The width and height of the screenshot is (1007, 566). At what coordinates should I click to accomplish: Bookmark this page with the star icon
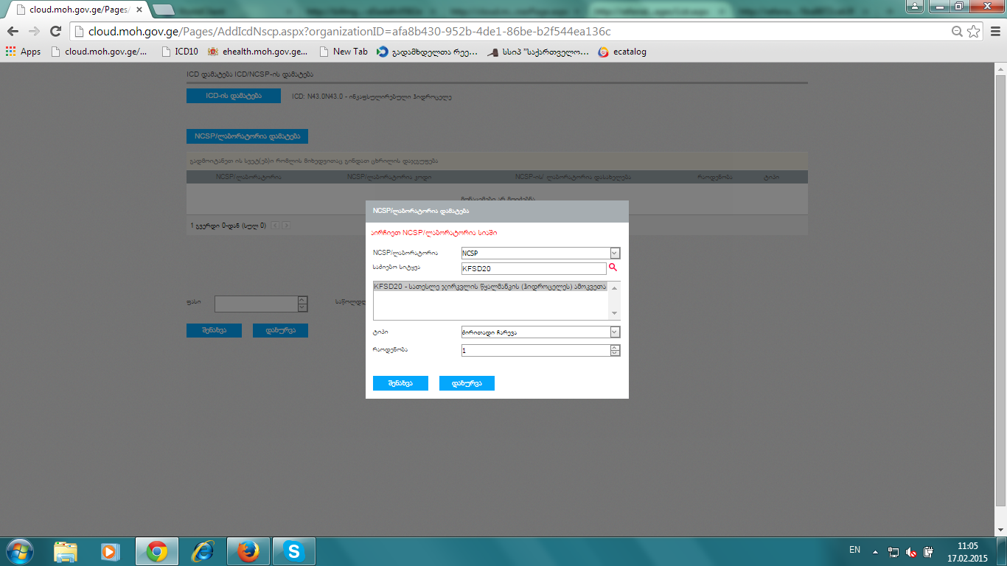973,32
